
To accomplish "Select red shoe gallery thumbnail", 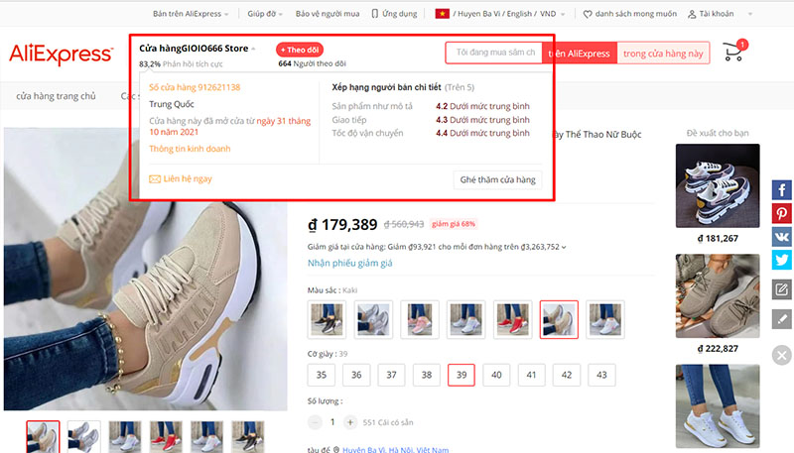I will point(166,437).
